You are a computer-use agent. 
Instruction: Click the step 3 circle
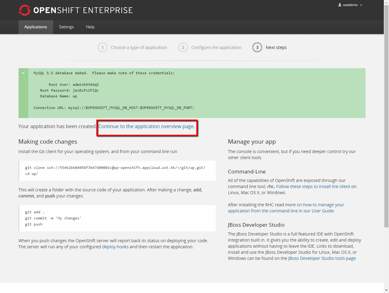point(257,47)
